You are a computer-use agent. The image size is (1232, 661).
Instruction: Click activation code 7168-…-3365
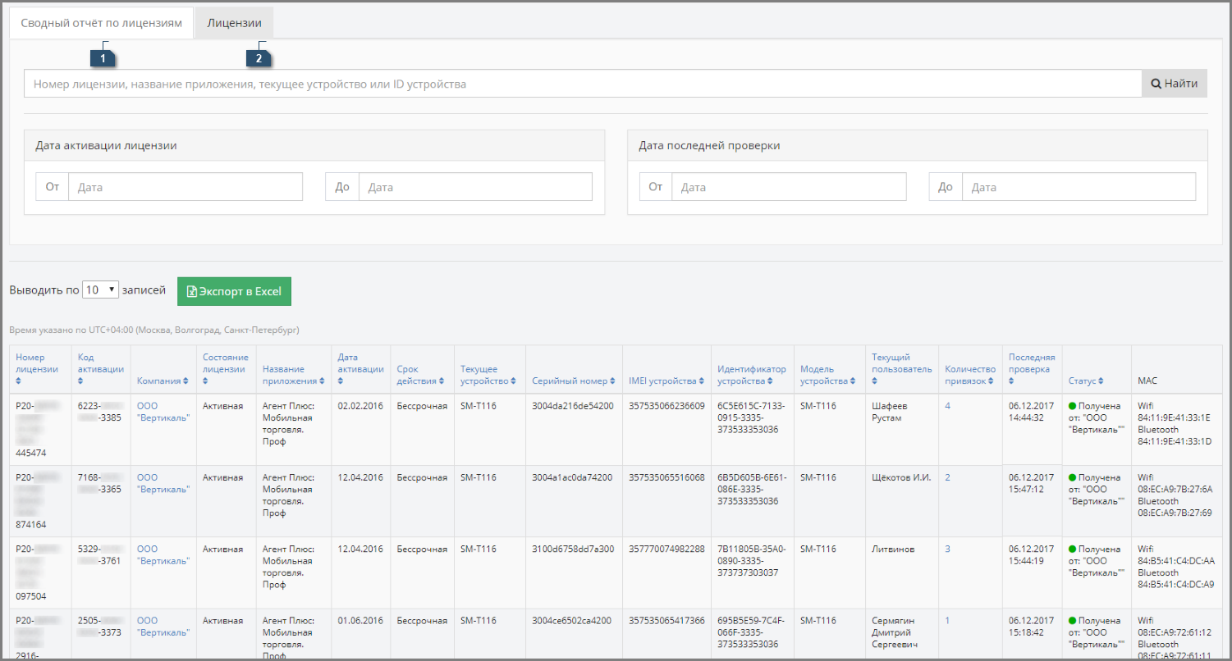(100, 483)
